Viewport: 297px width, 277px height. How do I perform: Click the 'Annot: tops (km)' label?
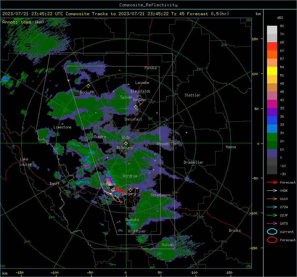click(x=23, y=22)
